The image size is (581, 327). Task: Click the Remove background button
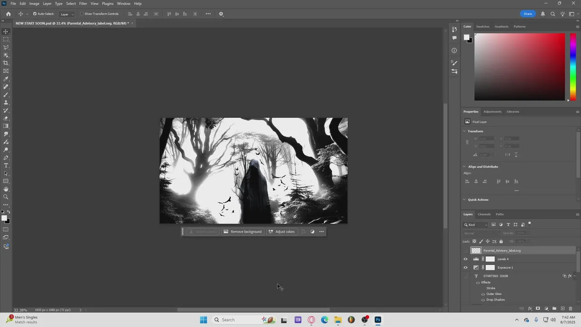point(242,232)
